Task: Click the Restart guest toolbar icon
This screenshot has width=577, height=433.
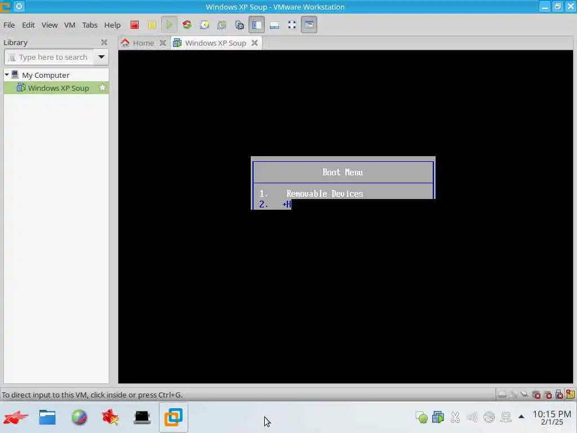Action: click(x=187, y=25)
